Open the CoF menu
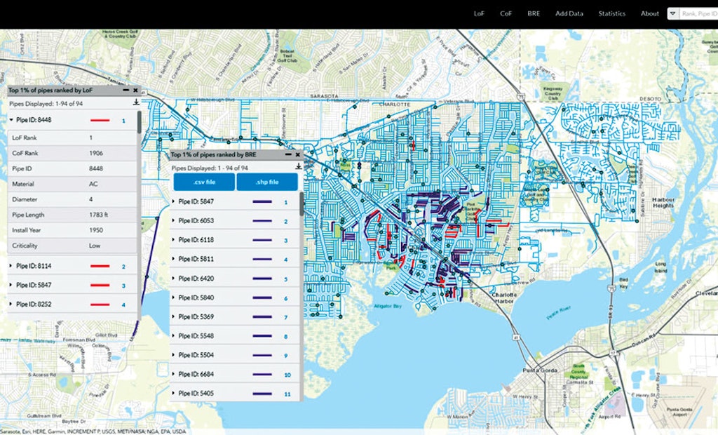 click(x=506, y=14)
